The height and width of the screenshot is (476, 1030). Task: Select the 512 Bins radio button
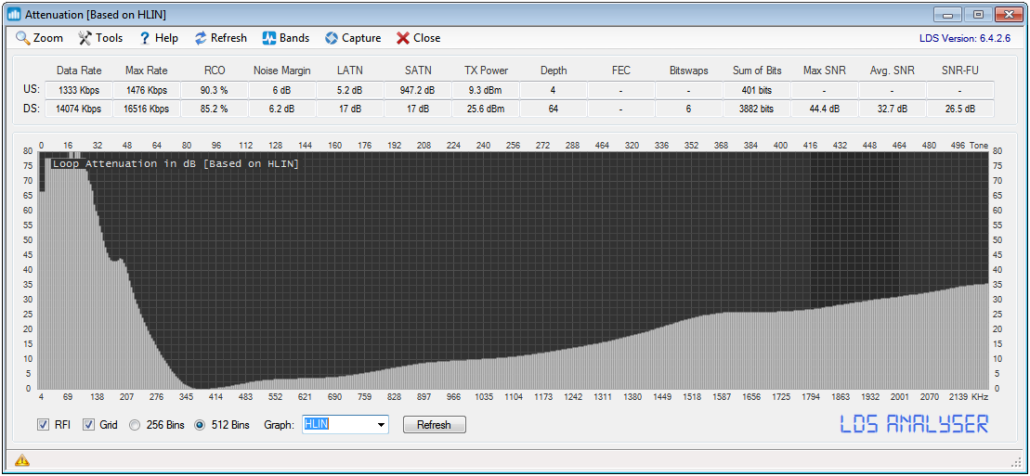tap(200, 425)
